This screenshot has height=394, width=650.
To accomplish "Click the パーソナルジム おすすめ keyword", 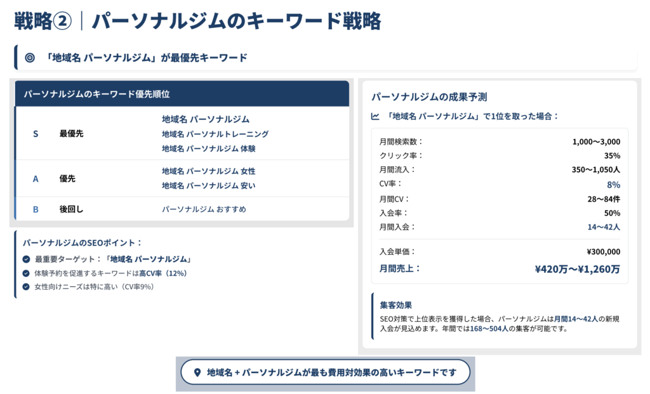I will (204, 209).
